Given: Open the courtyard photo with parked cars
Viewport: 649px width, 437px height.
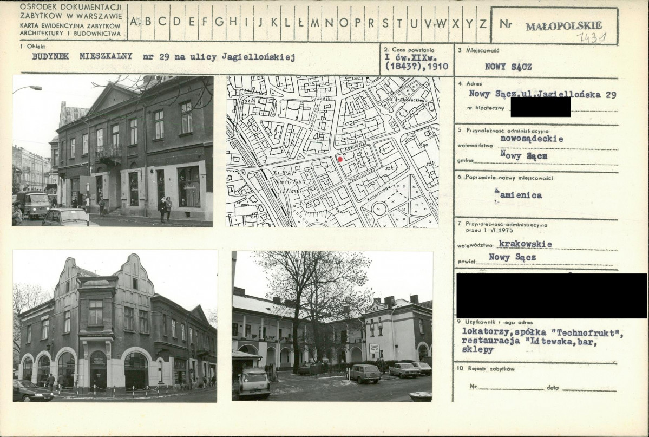Looking at the screenshot, I should [332, 326].
